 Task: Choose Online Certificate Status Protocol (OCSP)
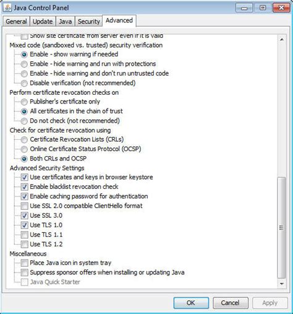[24, 149]
